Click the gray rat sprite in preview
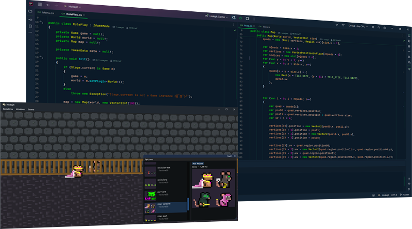 point(224,180)
